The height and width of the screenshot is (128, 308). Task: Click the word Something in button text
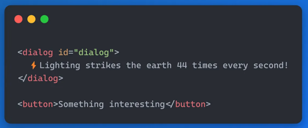pyautogui.click(x=81, y=104)
